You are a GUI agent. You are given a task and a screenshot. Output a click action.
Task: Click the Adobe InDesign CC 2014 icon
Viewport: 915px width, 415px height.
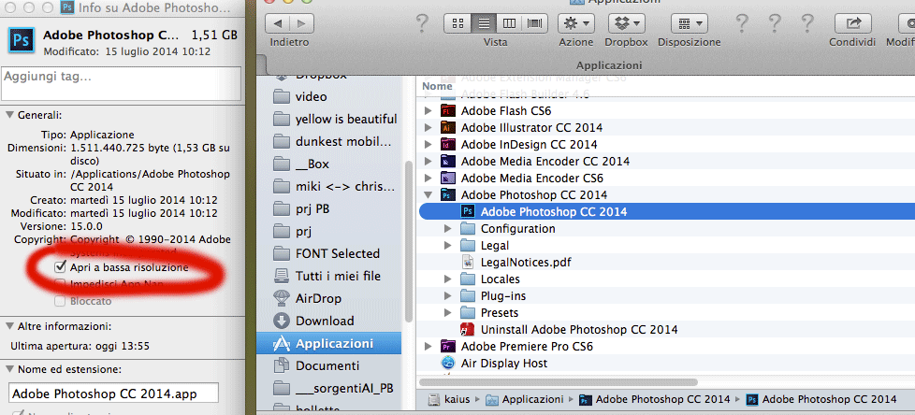[x=447, y=145]
